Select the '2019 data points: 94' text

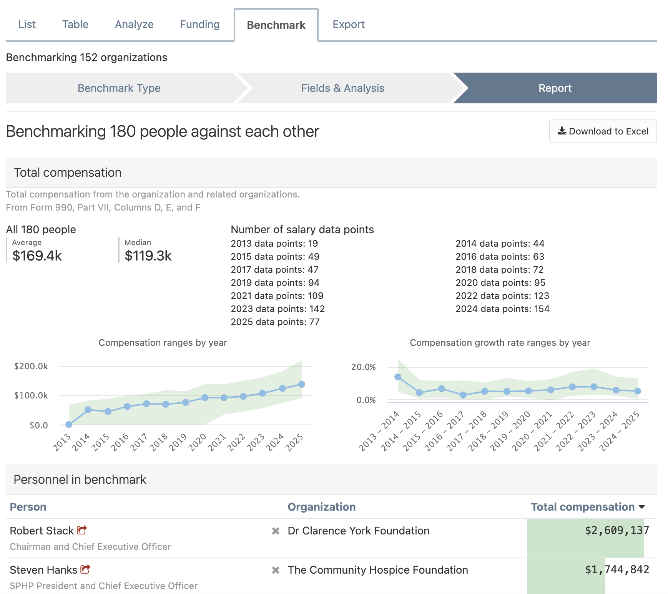click(275, 283)
